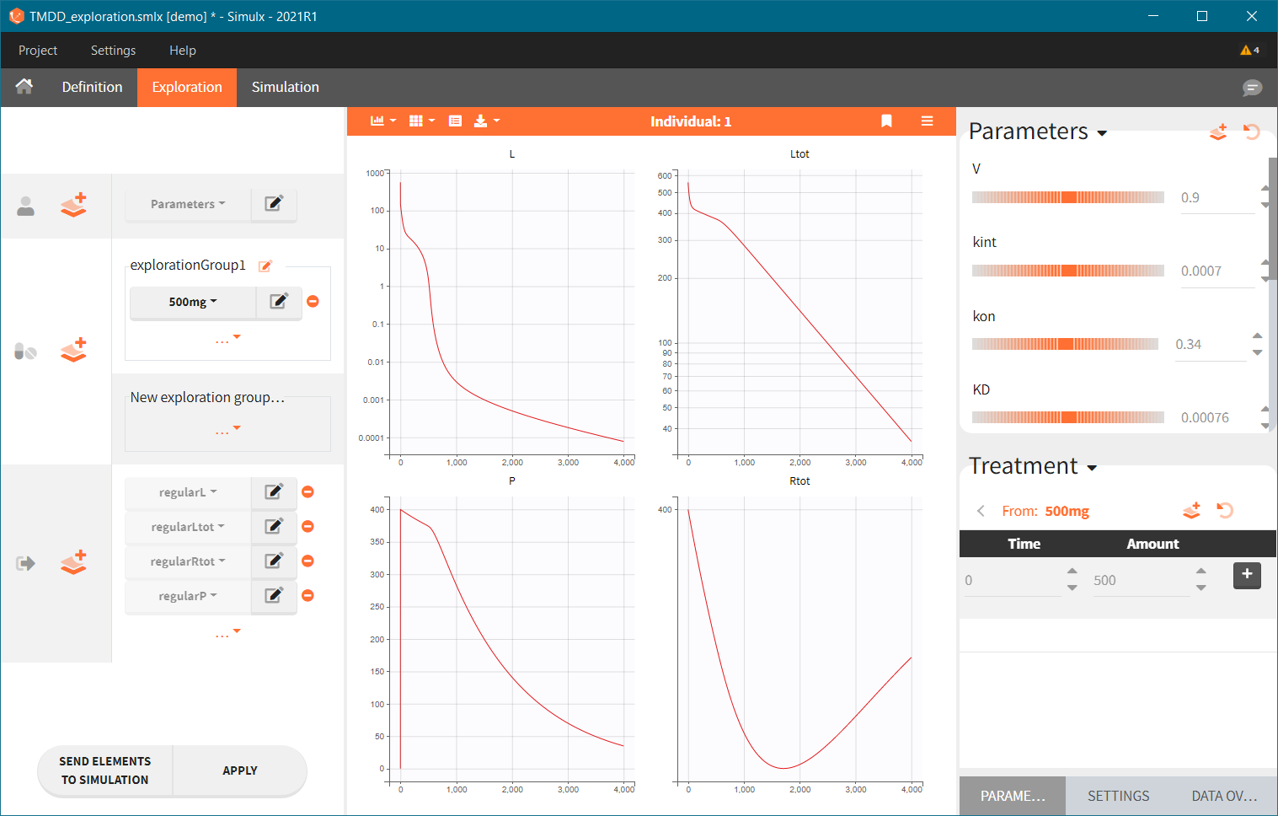
Task: Open the feedback chat bubble icon
Action: (1252, 88)
